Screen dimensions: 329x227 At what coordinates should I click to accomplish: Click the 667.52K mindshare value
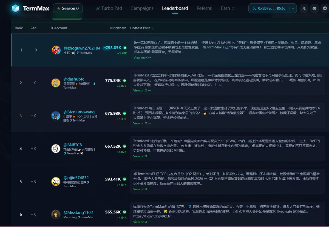[x=113, y=146]
